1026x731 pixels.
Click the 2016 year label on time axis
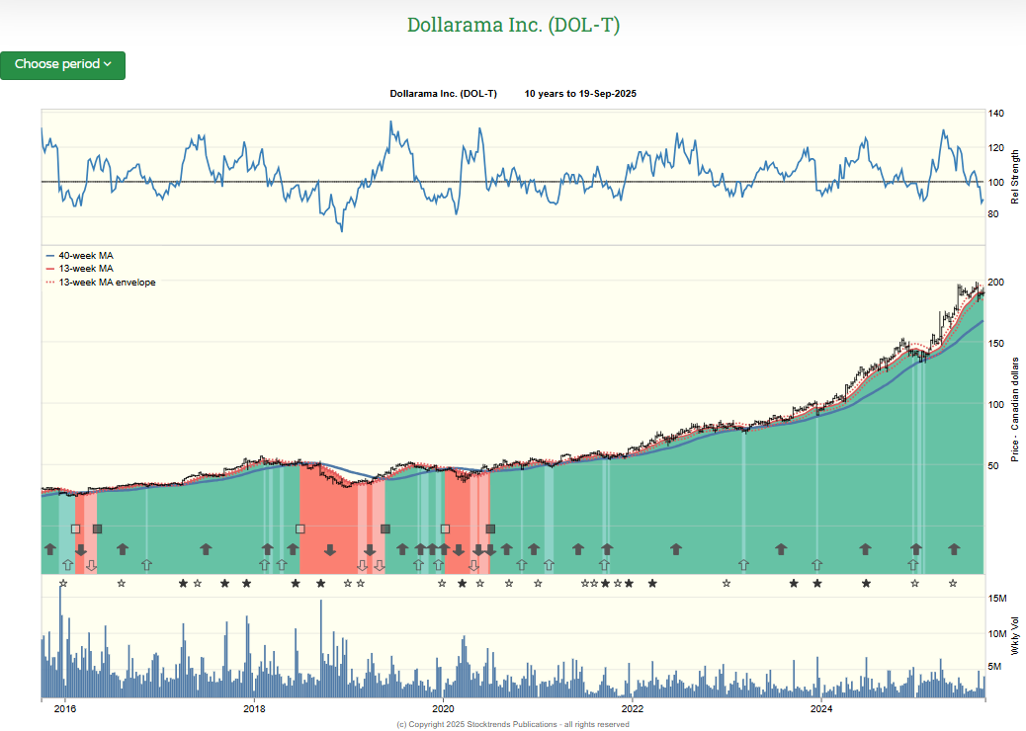tap(65, 708)
